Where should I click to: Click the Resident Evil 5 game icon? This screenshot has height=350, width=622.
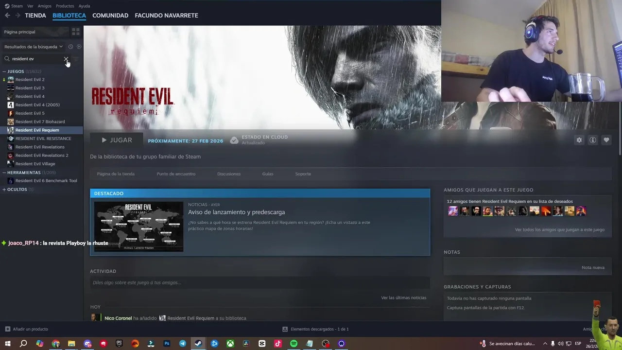(x=11, y=113)
